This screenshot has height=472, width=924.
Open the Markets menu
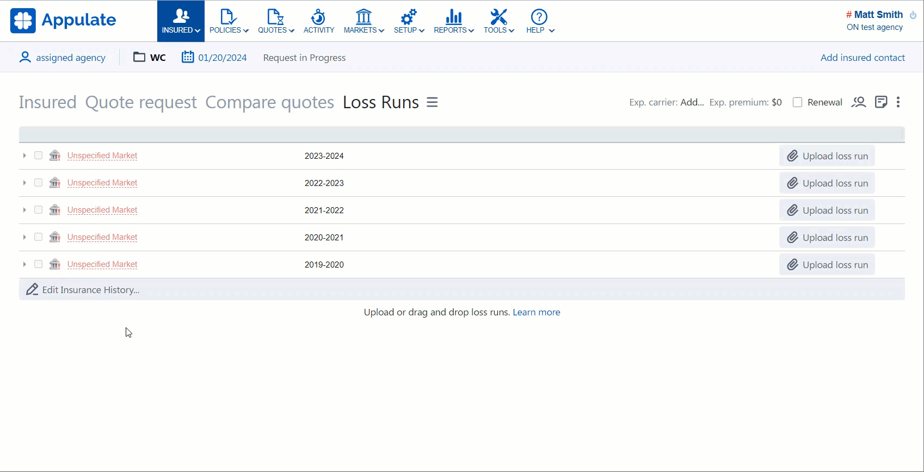[x=364, y=21]
